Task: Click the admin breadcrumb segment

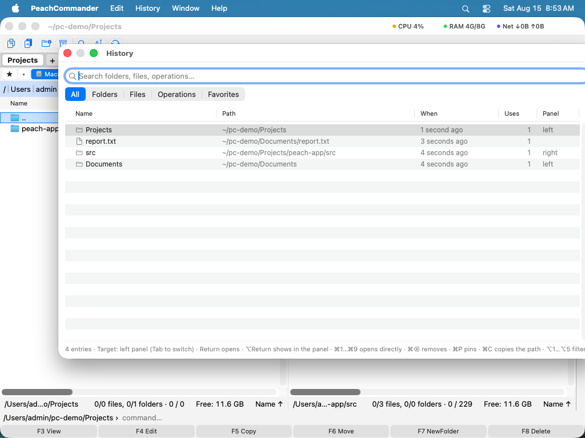Action: 46,89
